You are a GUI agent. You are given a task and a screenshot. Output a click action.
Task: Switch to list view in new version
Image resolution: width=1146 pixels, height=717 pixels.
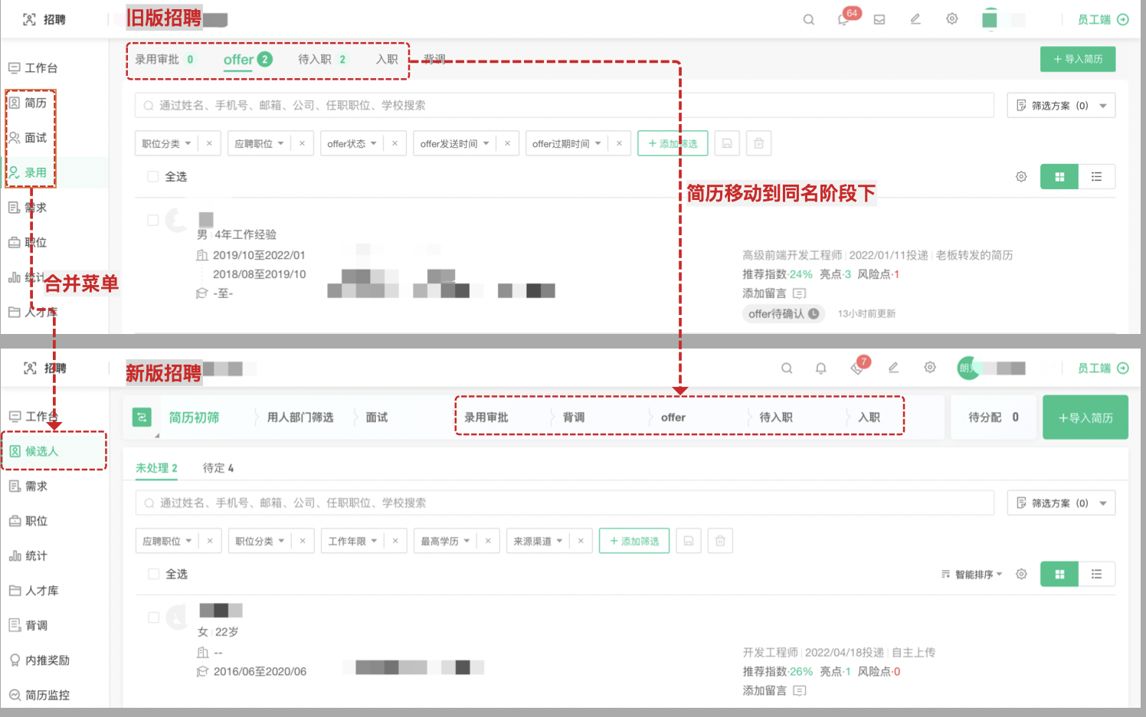pyautogui.click(x=1097, y=575)
